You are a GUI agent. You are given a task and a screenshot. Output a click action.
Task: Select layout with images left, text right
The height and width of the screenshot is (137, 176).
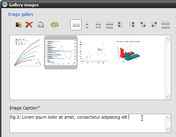[x=132, y=25]
